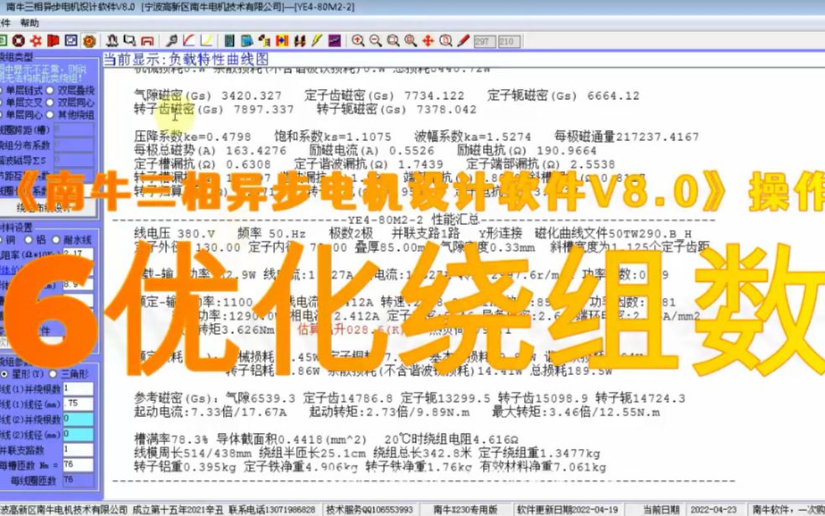Click the key icon on the toolbar
Screen dimensions: 825x516
point(170,40)
